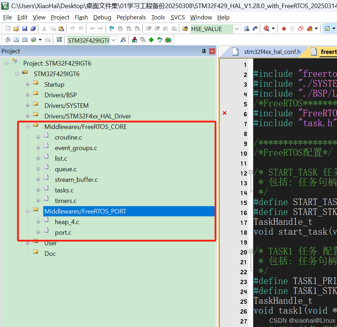
Task: Click the Find in Files icon
Action: click(185, 29)
